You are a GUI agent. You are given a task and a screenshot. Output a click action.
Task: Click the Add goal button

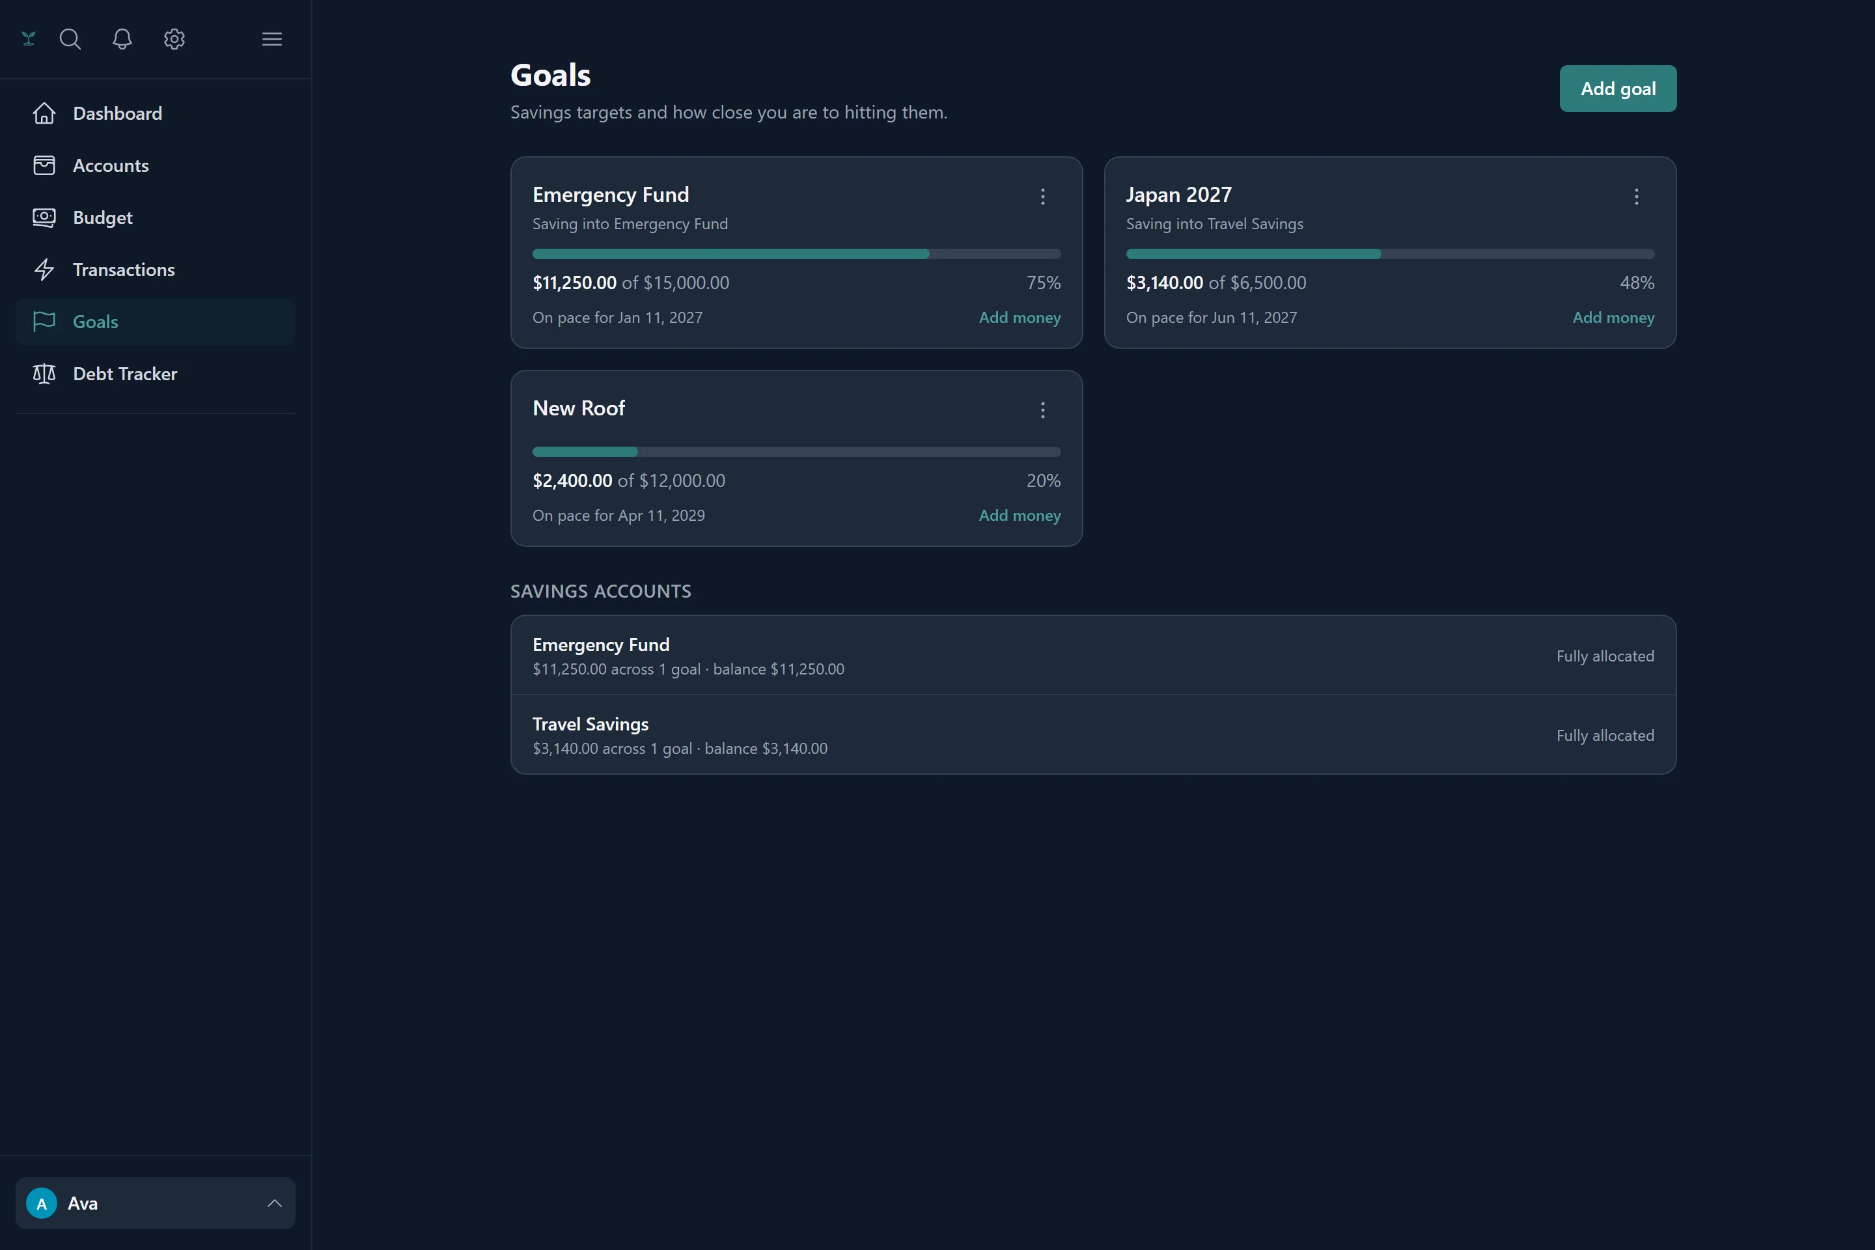(1617, 89)
